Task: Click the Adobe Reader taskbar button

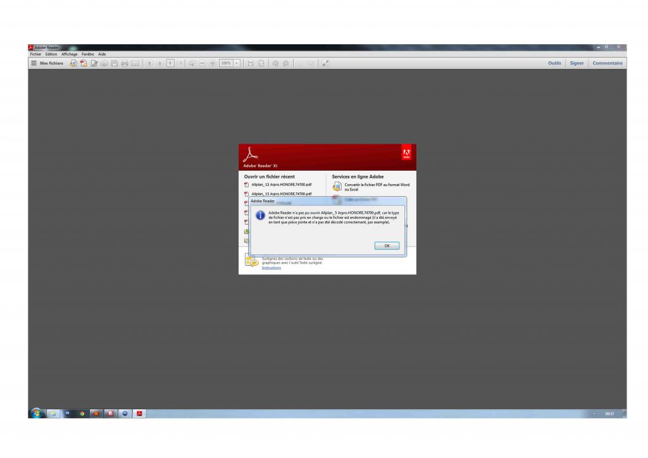Action: (x=140, y=413)
